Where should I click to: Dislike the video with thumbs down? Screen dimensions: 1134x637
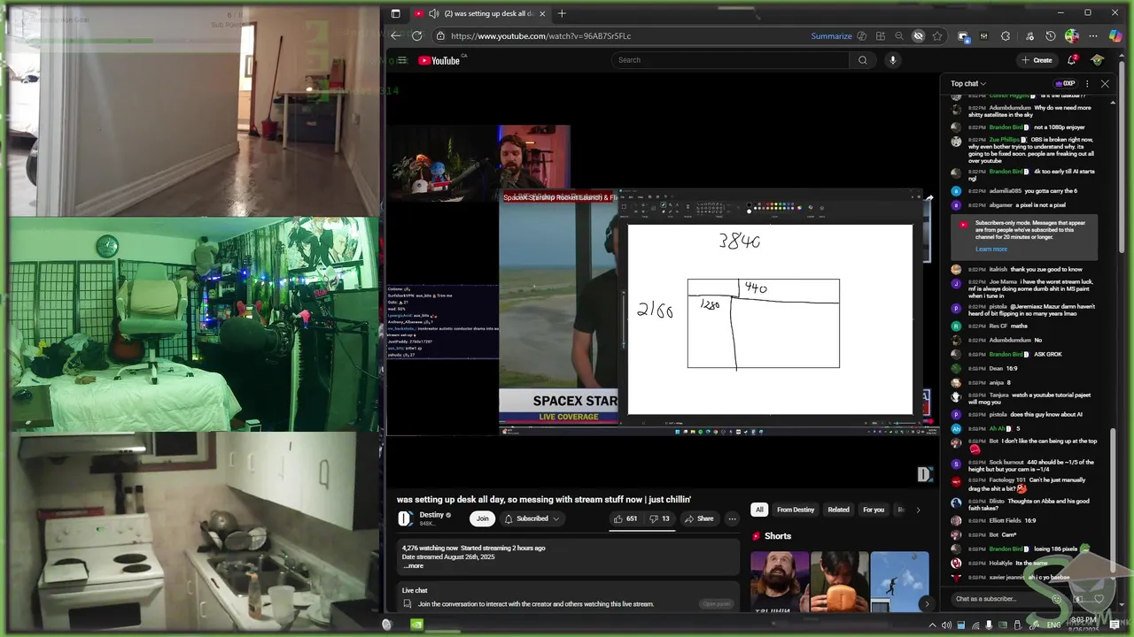[660, 518]
